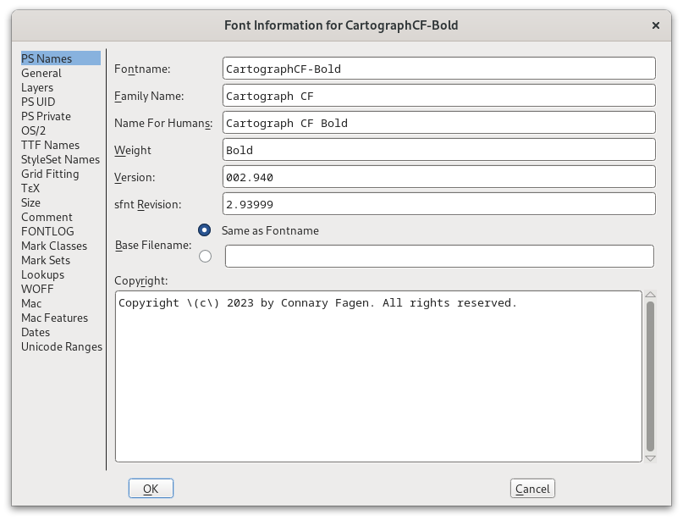This screenshot has width=683, height=520.
Task: Select the custom Base Filename radio button
Action: point(204,255)
